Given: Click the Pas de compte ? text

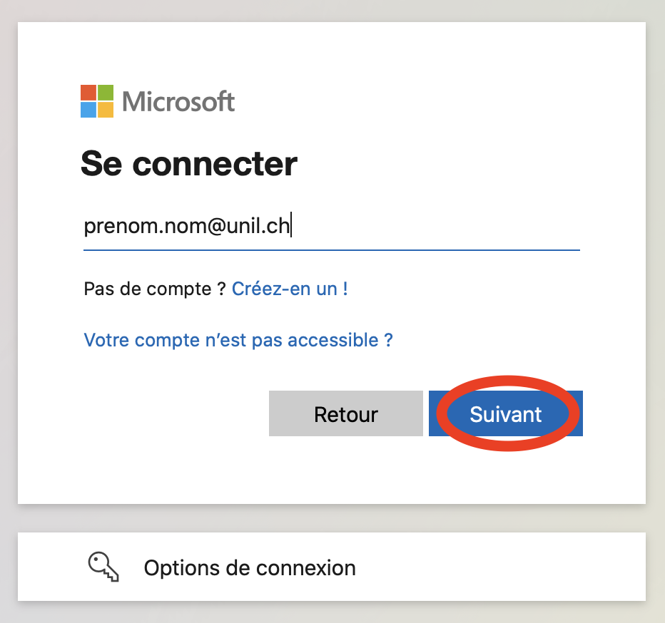Looking at the screenshot, I should (155, 289).
